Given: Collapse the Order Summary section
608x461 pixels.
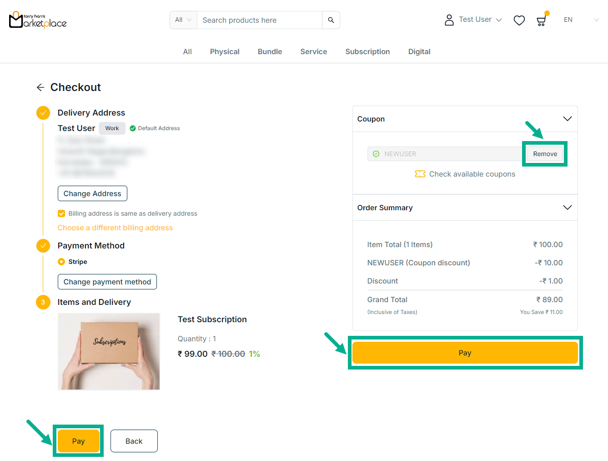Looking at the screenshot, I should point(567,208).
